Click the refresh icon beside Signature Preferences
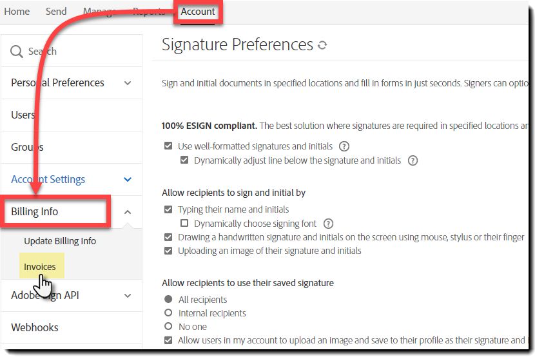535x357 pixels. (323, 45)
